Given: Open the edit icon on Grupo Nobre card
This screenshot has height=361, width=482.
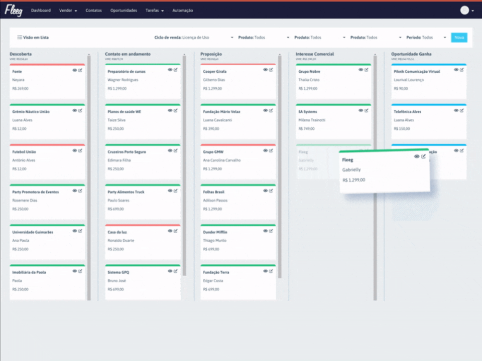Looking at the screenshot, I should click(366, 70).
